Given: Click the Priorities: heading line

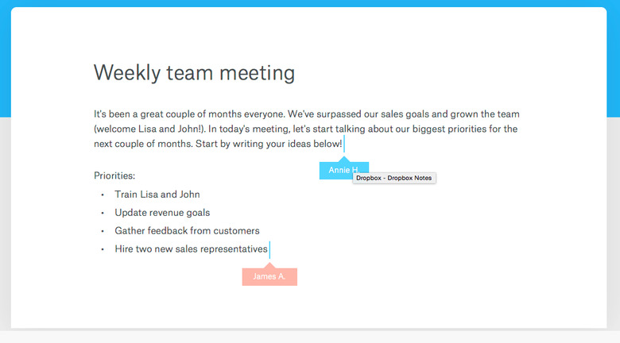Looking at the screenshot, I should [114, 175].
